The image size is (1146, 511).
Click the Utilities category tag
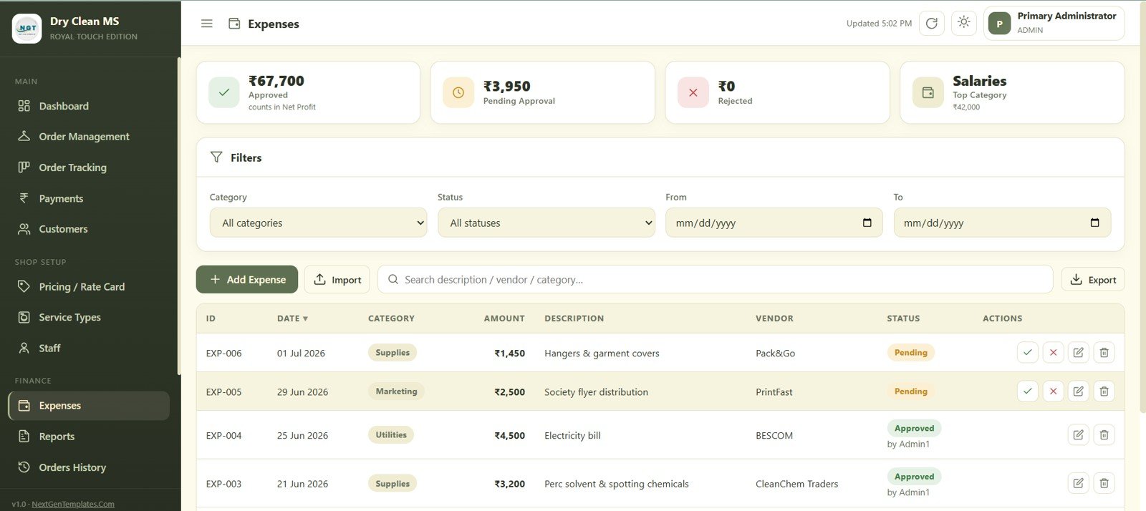pos(391,435)
